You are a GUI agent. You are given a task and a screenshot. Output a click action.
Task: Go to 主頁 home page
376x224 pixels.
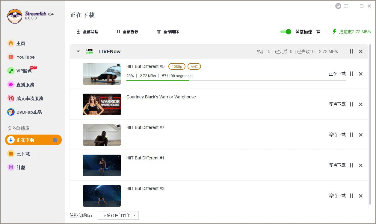pos(21,43)
